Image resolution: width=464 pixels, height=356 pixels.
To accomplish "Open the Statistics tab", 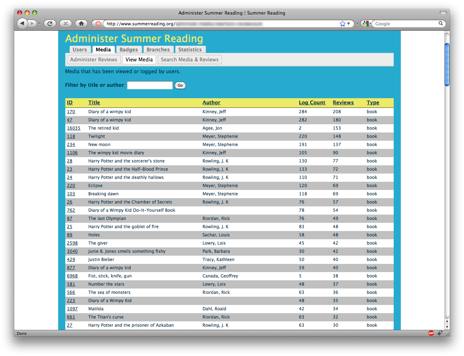I will (x=190, y=50).
